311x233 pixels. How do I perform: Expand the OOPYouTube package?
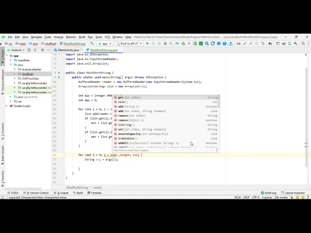coord(15,79)
